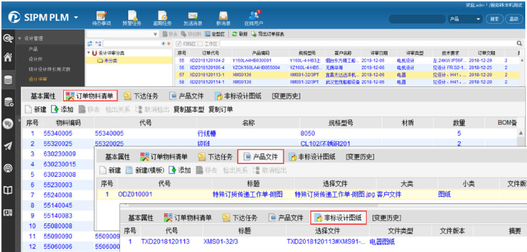Click 导出订单报表 export button
527x252 pixels.
point(268,34)
